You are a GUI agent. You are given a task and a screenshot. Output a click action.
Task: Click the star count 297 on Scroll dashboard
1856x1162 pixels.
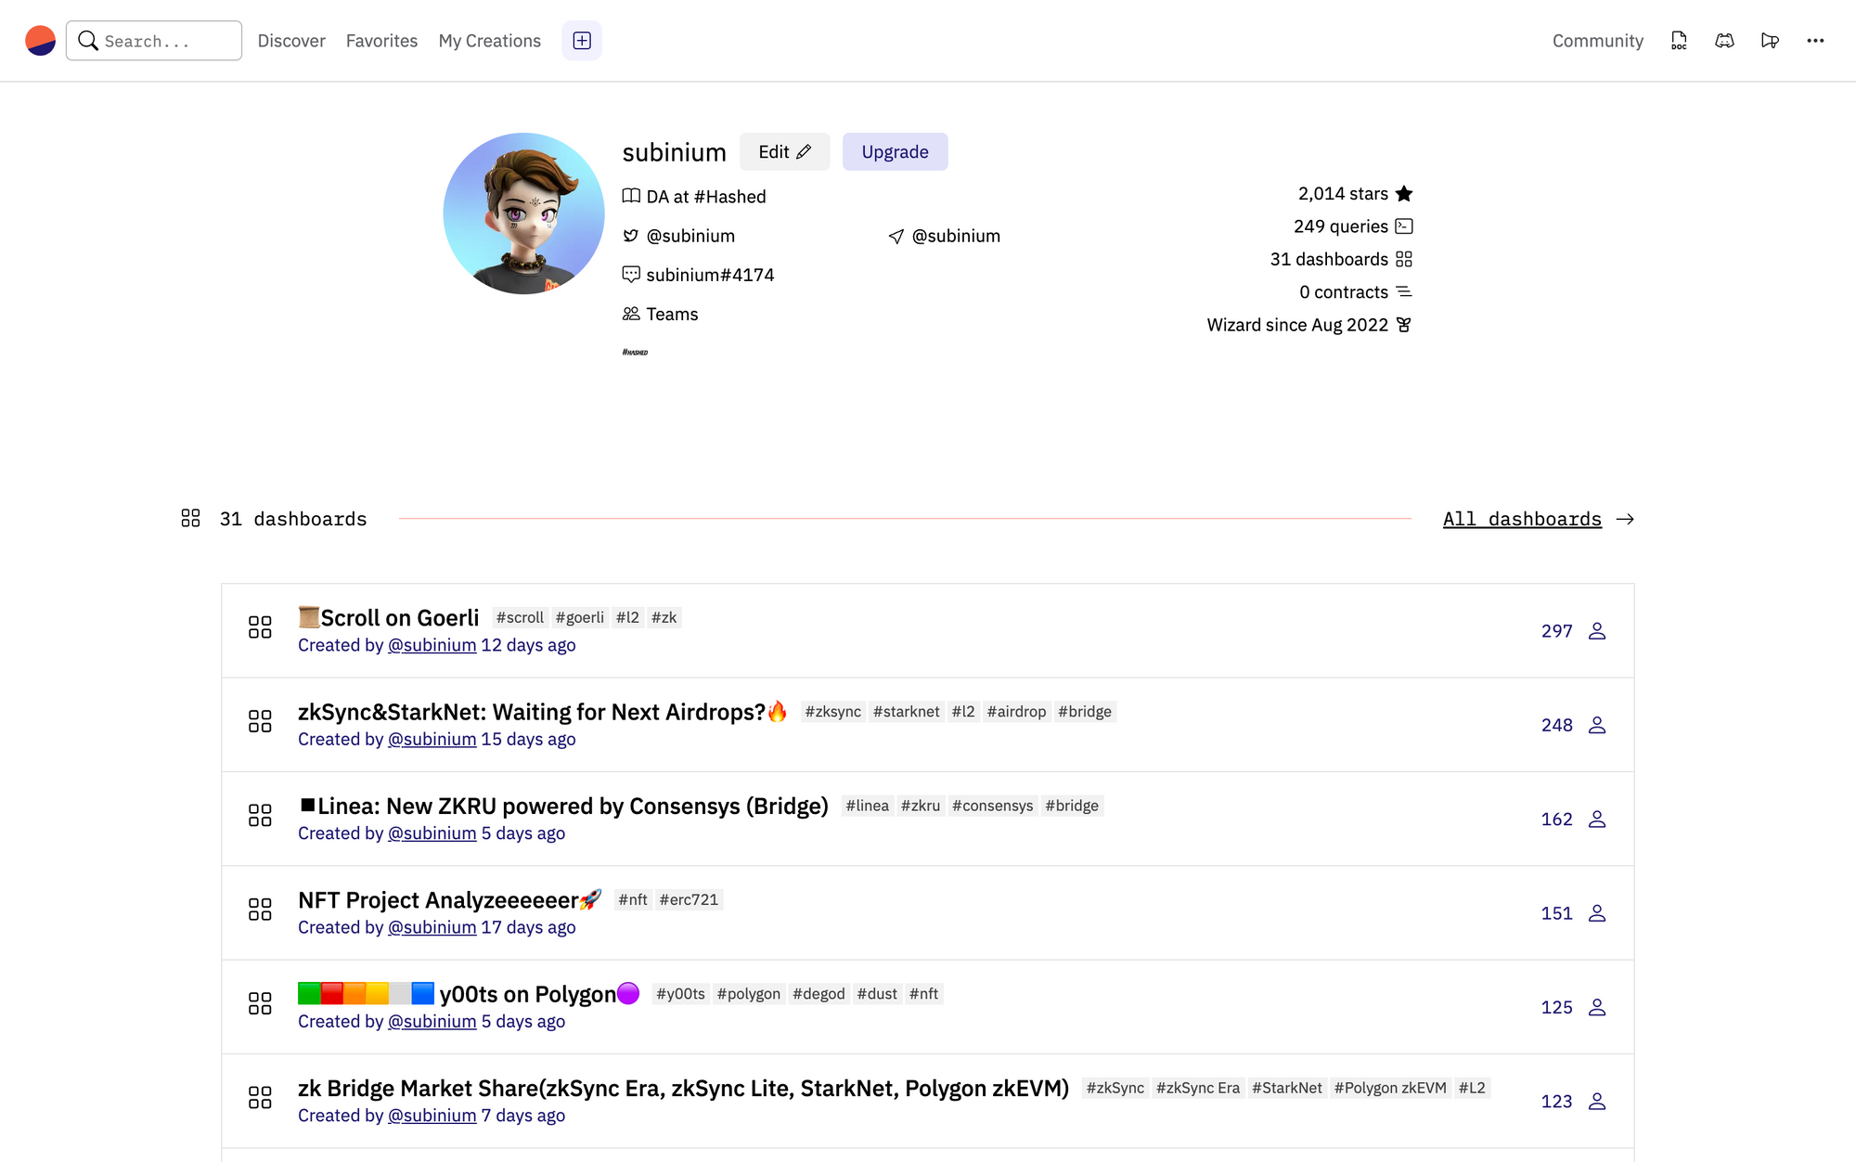pos(1557,631)
